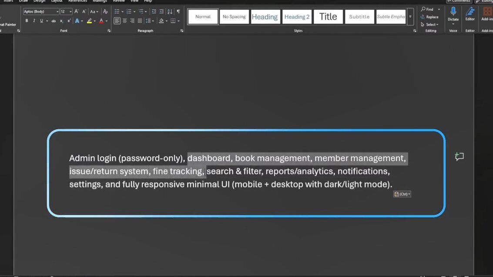Open the Editor proofing tool
Screen dimensions: 493x277
[x=470, y=13]
